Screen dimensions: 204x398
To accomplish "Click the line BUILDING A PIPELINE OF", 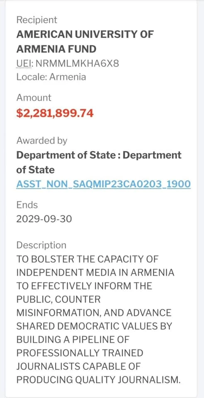I will (73, 340).
